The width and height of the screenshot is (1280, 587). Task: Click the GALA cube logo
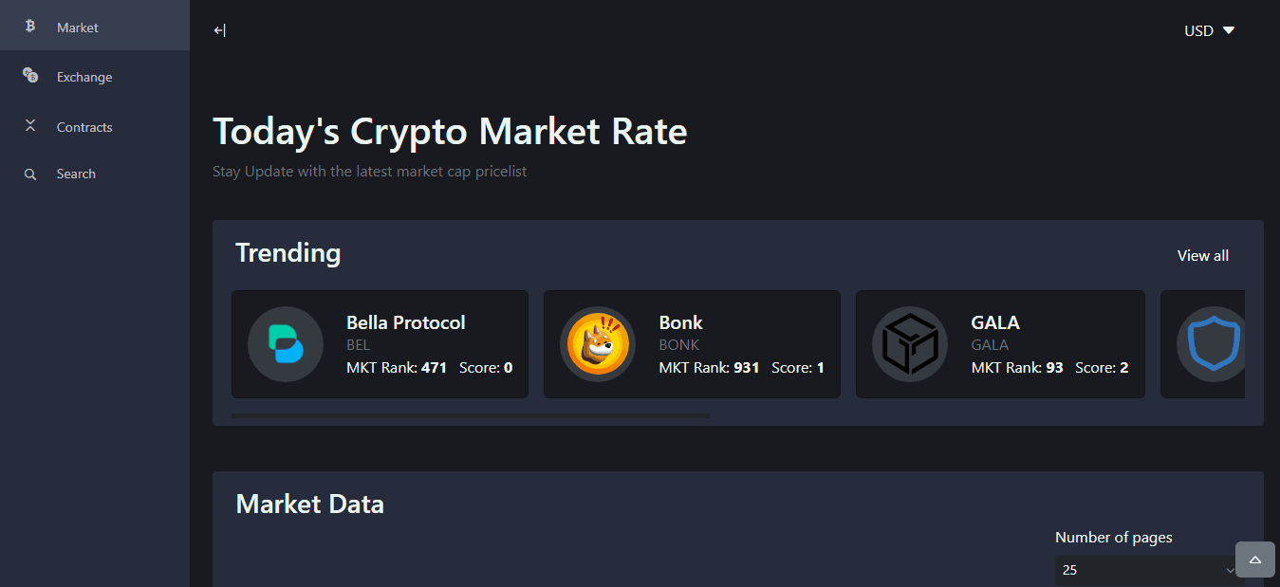click(910, 344)
